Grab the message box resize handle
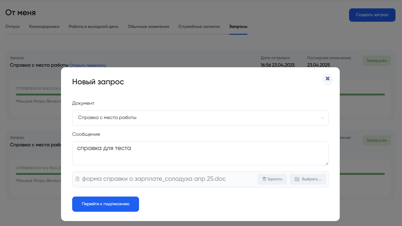402x226 pixels. [326, 163]
